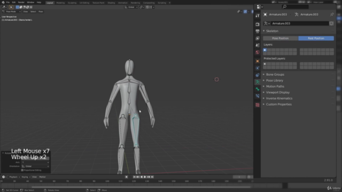Open the Marker menu in timeline
Viewport: 342px width, 192px height.
tap(42, 177)
